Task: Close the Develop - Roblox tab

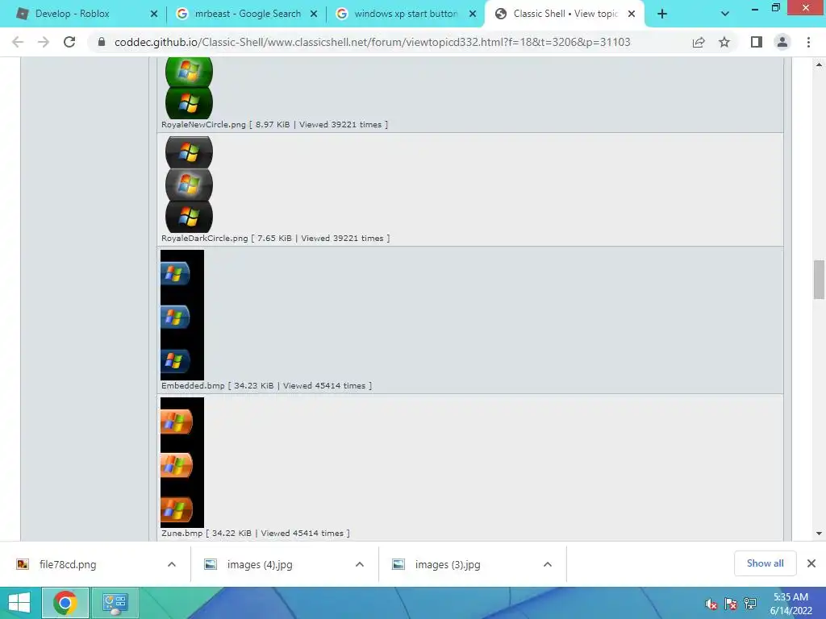Action: [x=154, y=15]
